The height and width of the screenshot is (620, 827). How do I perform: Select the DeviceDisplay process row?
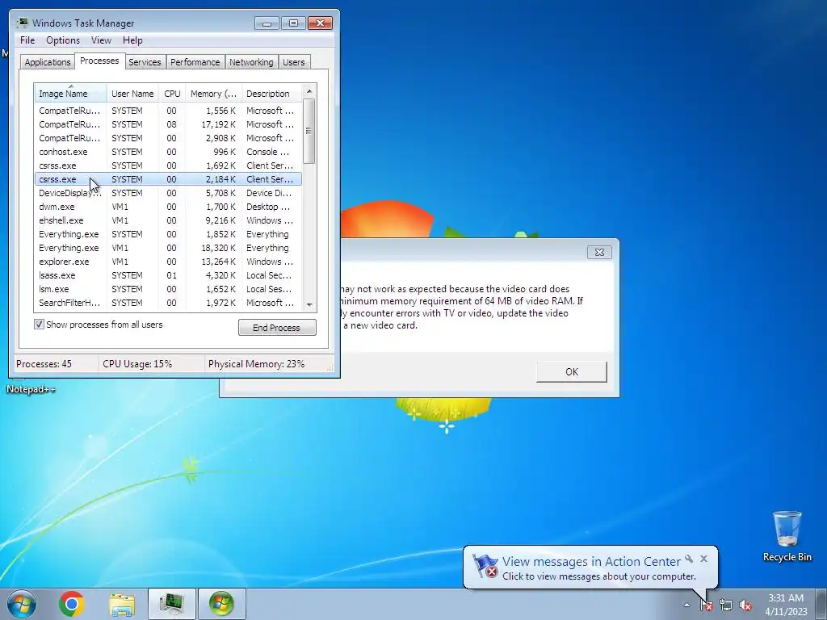coord(168,193)
